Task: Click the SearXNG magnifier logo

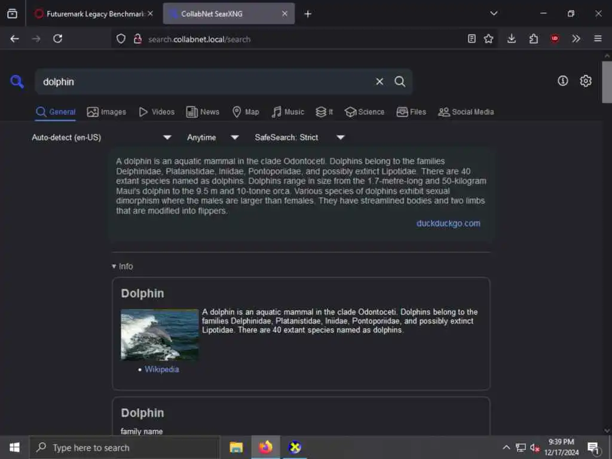Action: pos(17,81)
